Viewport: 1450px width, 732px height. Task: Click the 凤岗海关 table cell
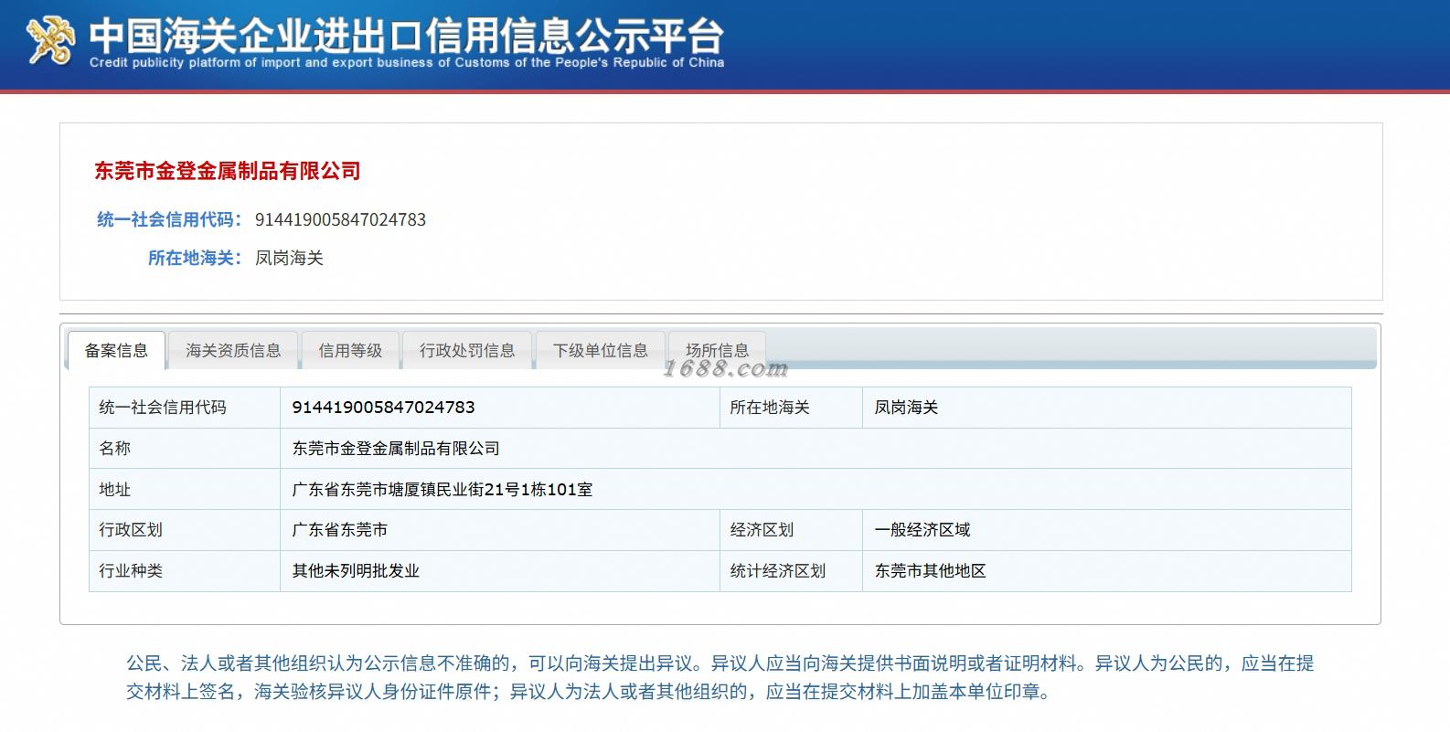[1107, 408]
